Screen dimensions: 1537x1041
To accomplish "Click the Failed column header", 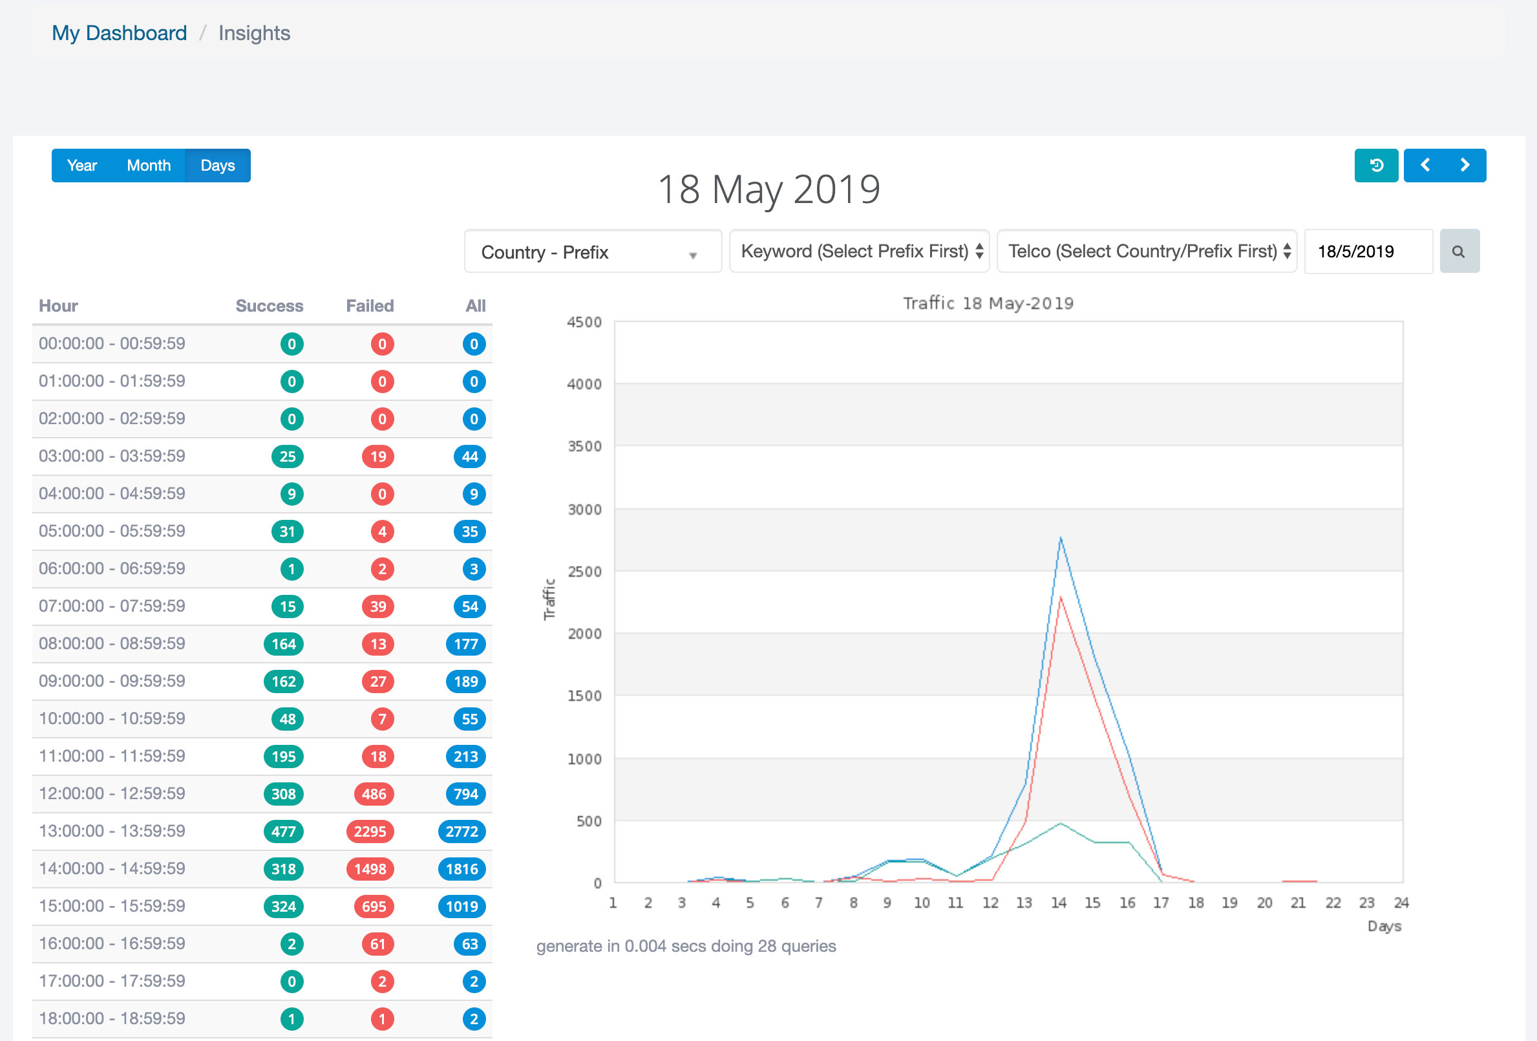I will [370, 306].
